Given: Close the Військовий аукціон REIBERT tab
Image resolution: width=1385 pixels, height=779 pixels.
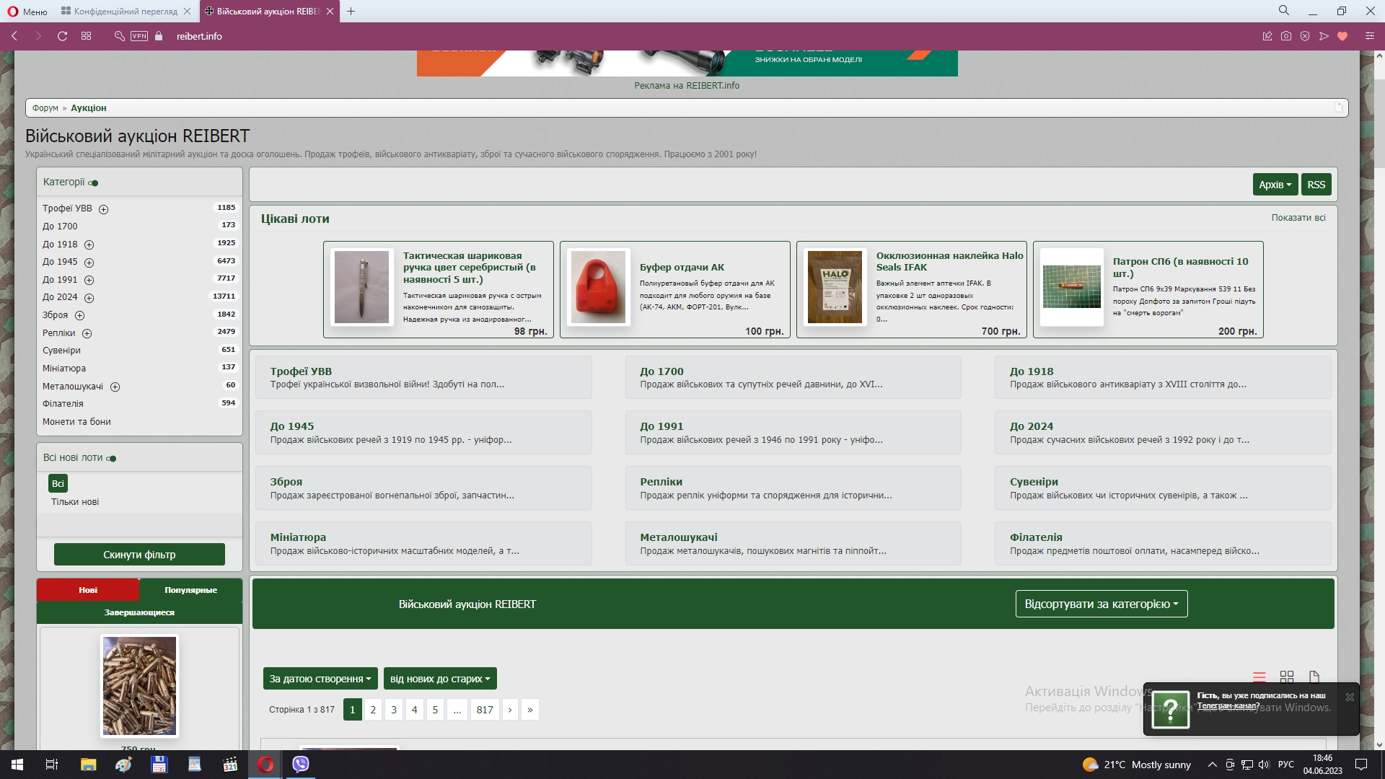Looking at the screenshot, I should click(330, 12).
